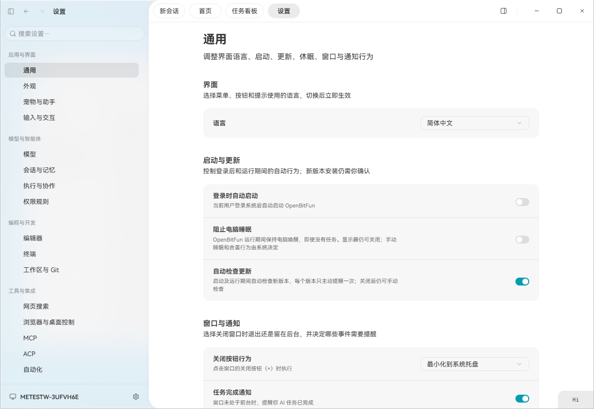Click the 窗口与通知 heading
Viewport: 594px width, 409px height.
(221, 323)
